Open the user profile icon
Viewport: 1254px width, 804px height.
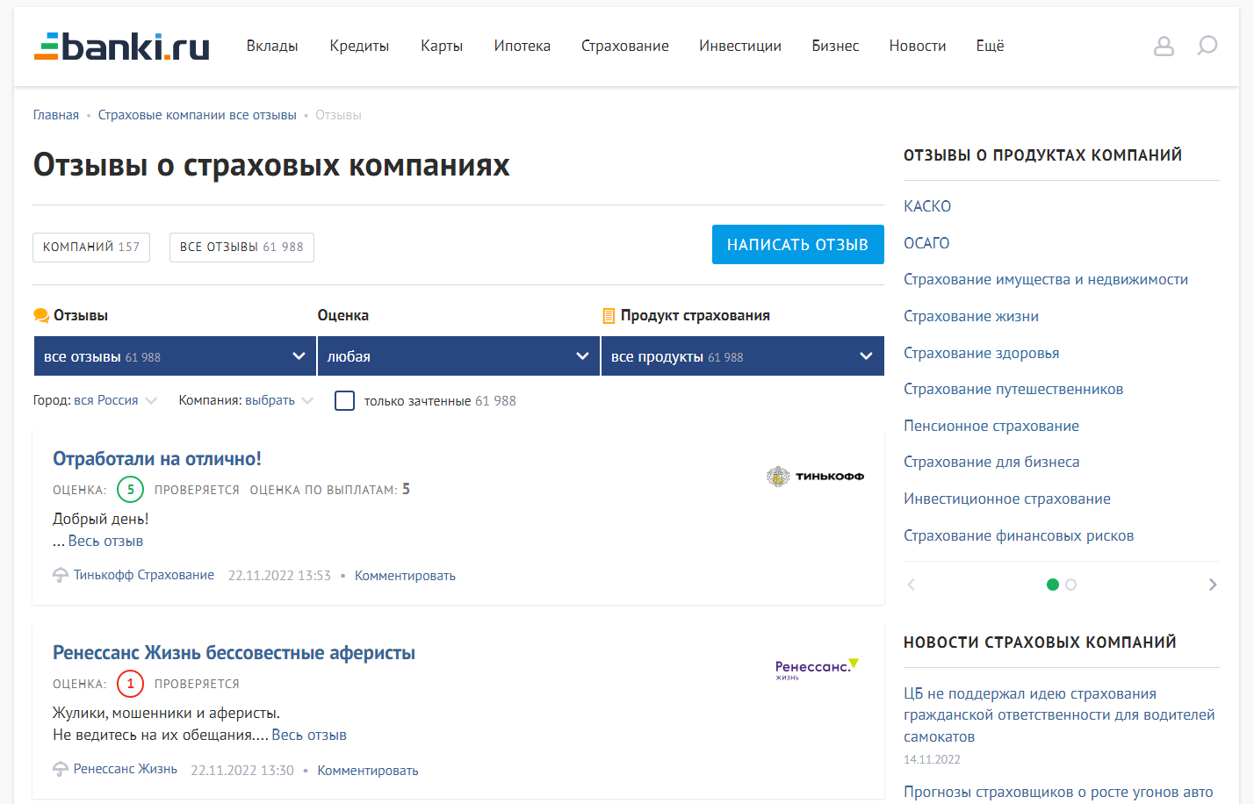point(1164,46)
